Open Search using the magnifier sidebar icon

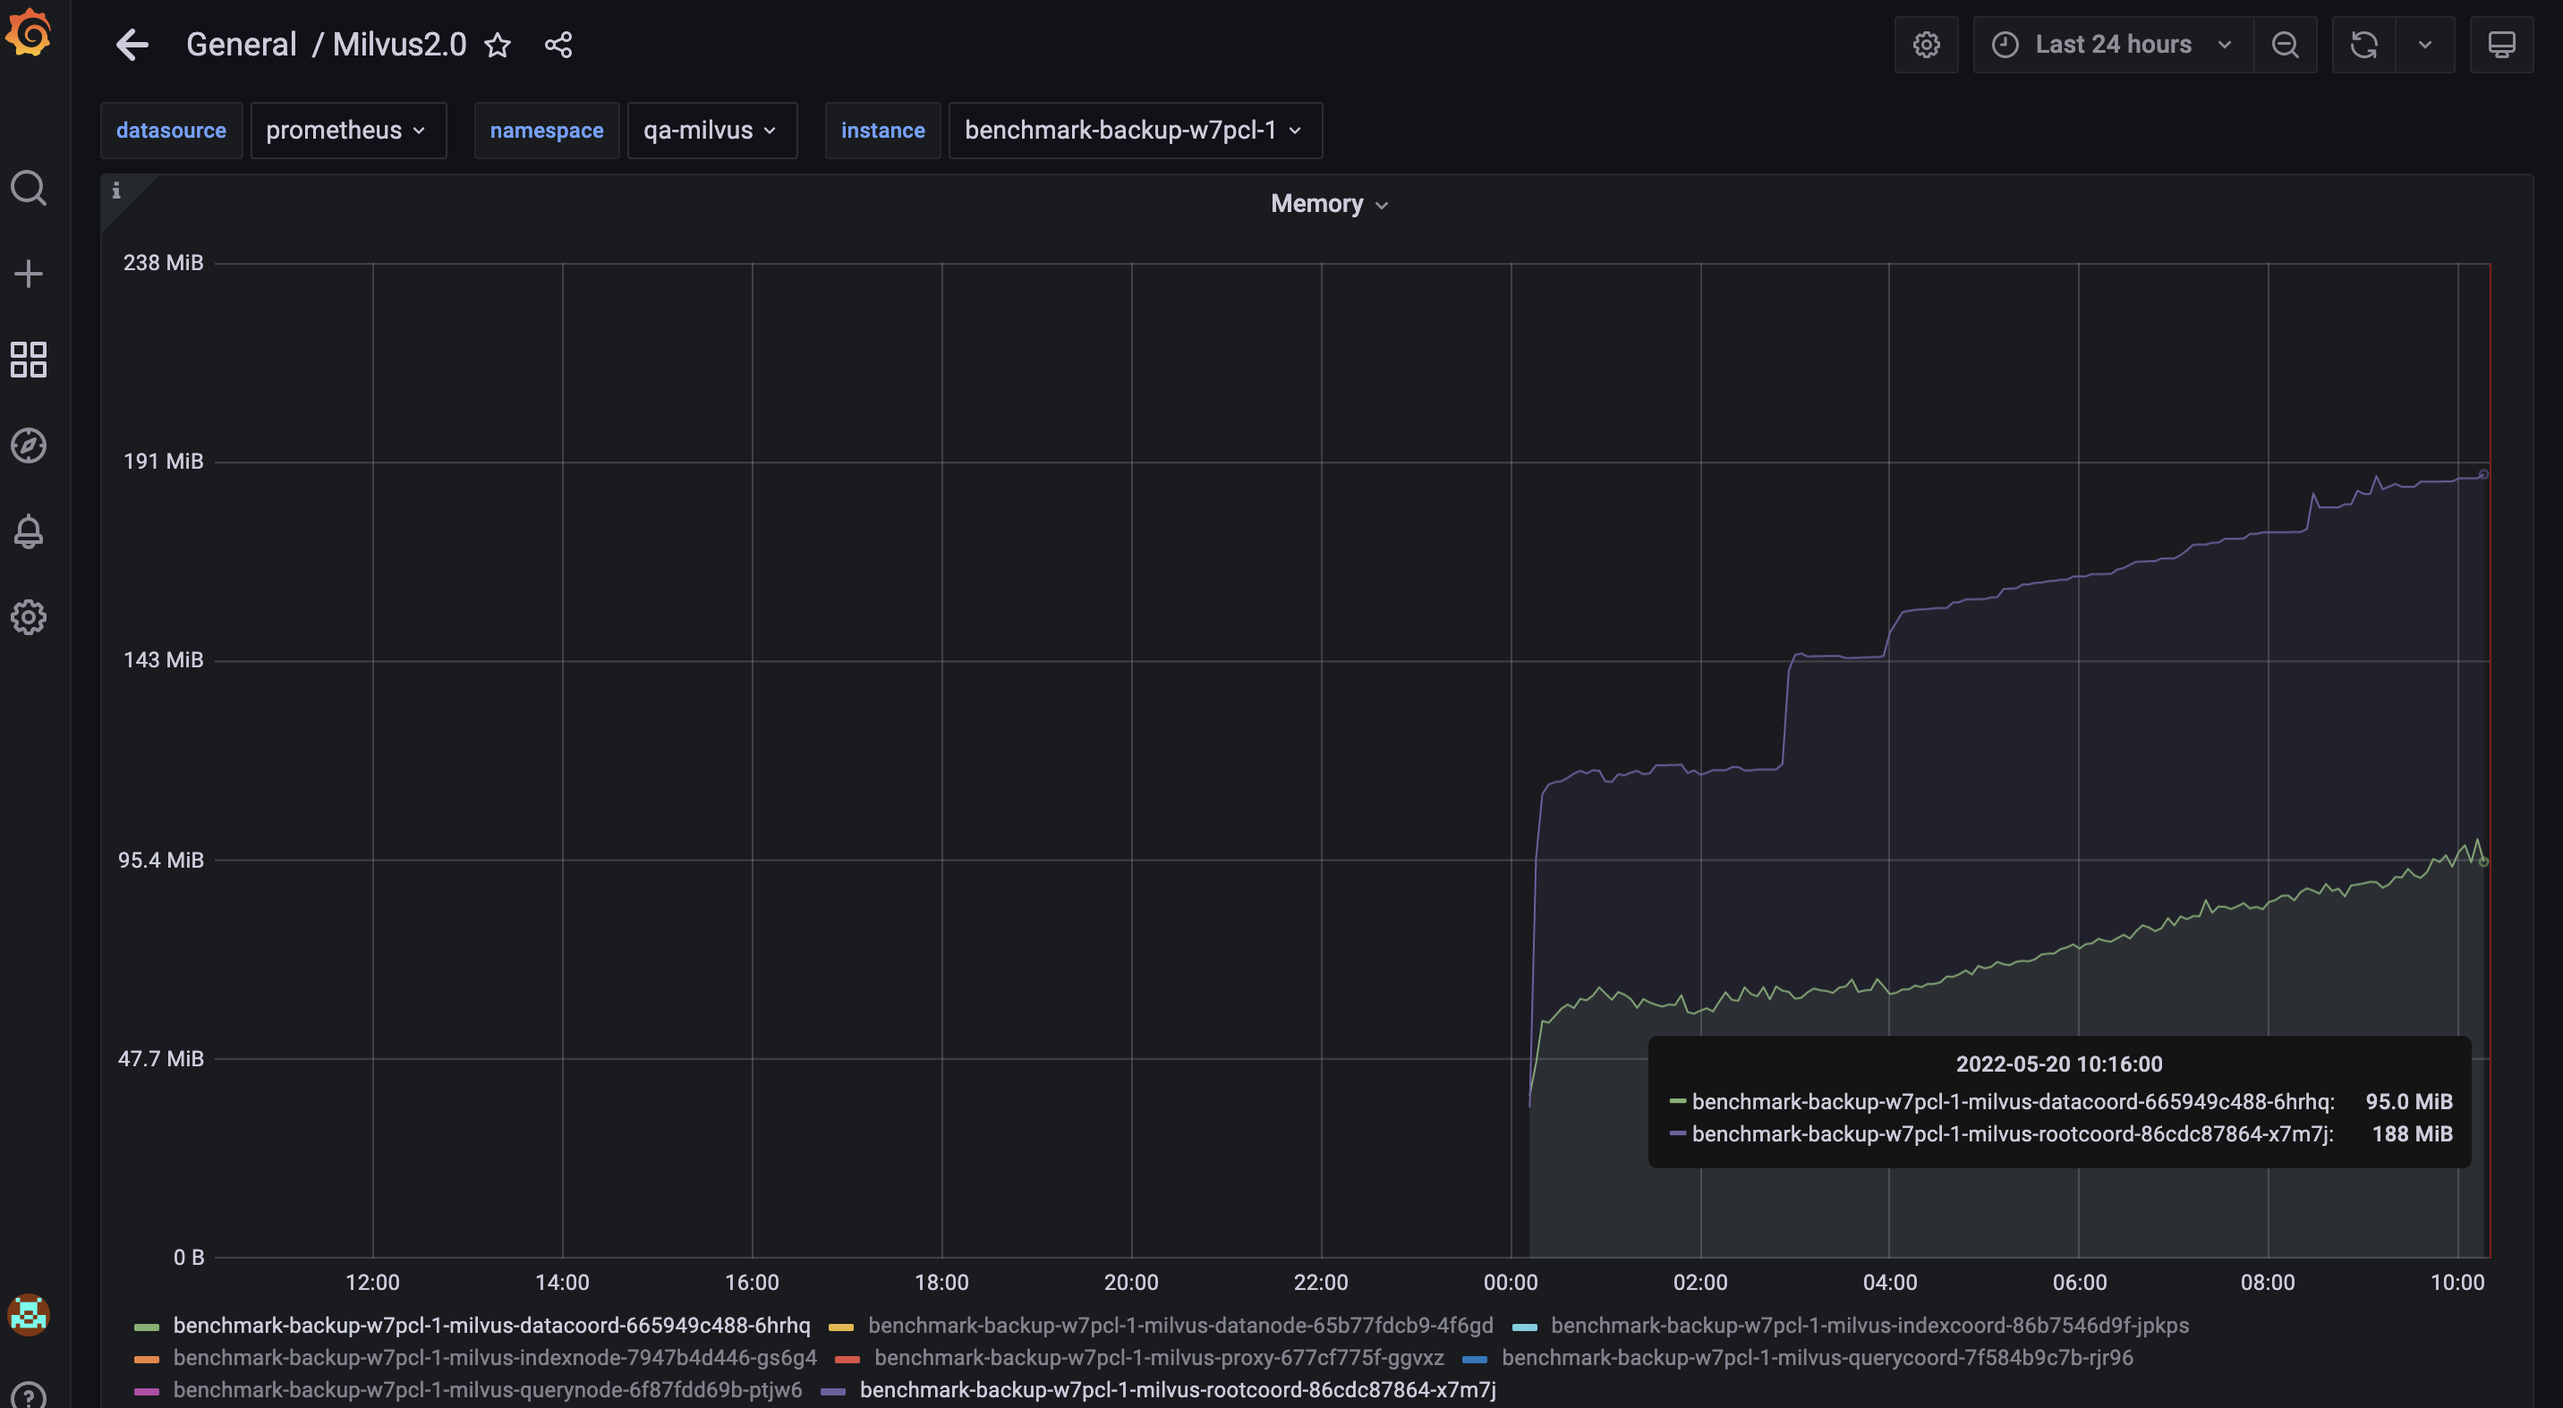(28, 188)
